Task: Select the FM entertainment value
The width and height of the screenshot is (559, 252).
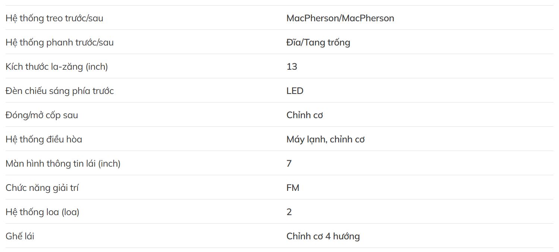Action: pos(293,188)
